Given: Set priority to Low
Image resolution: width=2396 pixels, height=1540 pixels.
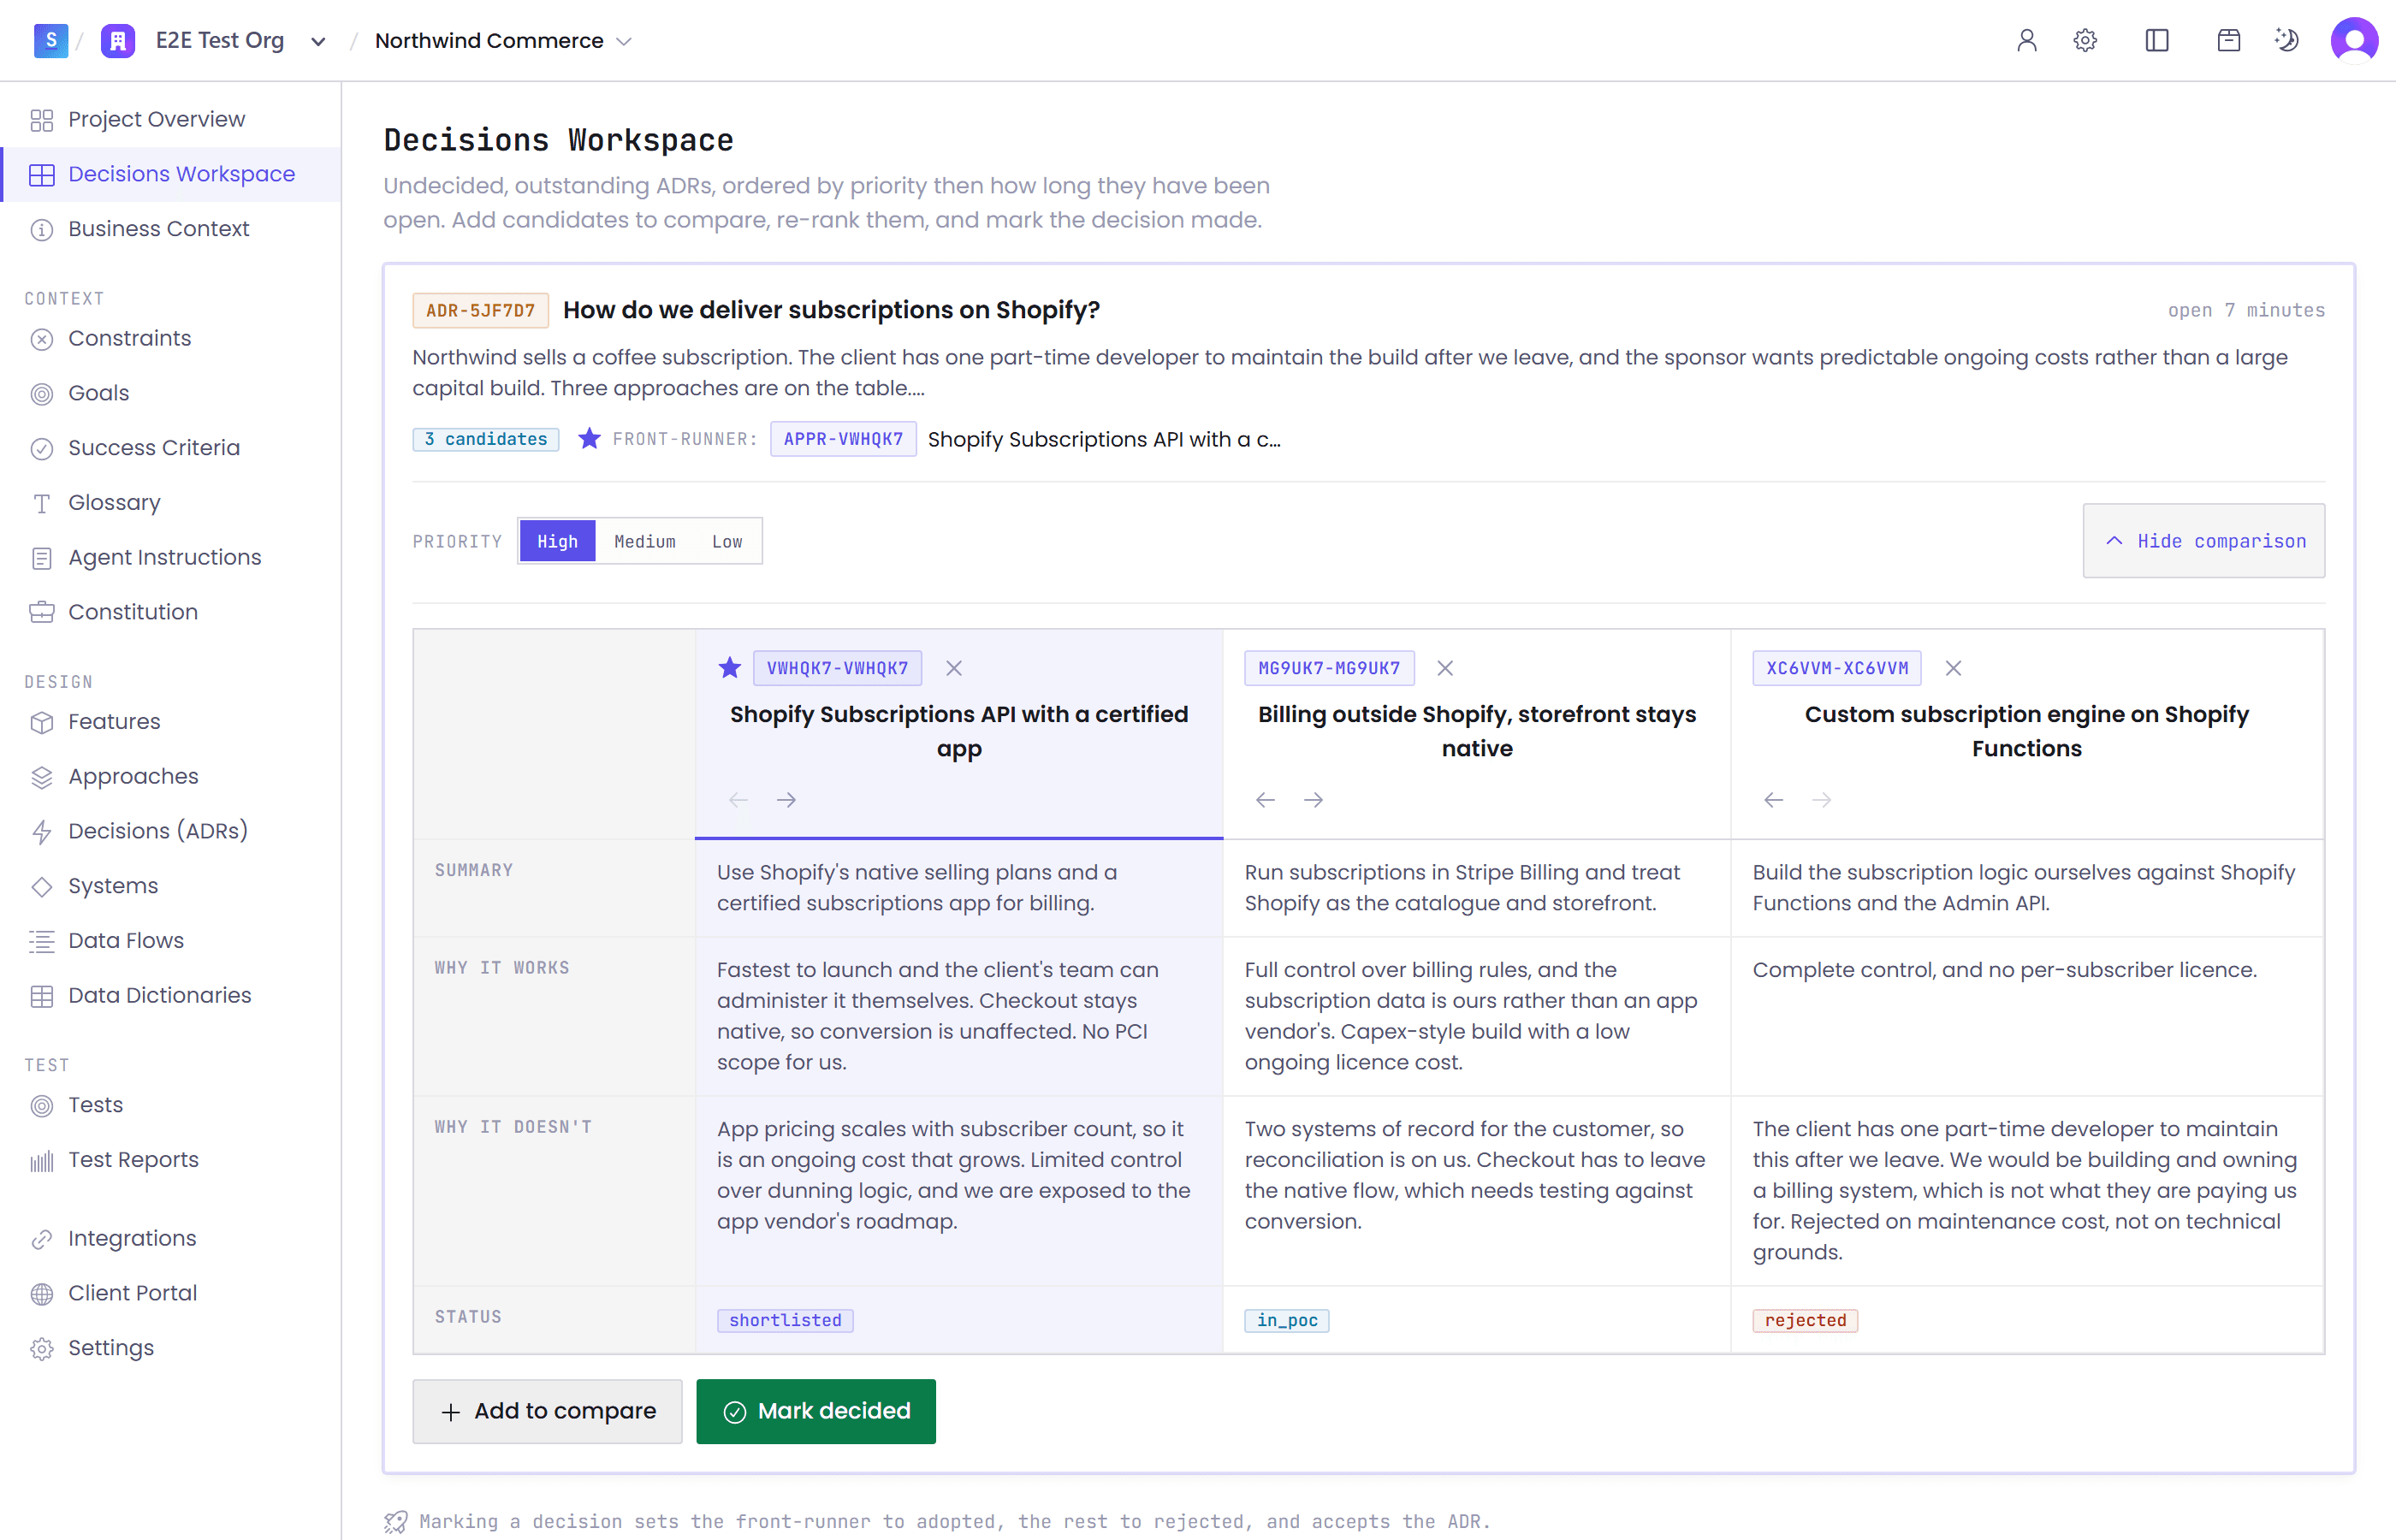Looking at the screenshot, I should [x=727, y=541].
